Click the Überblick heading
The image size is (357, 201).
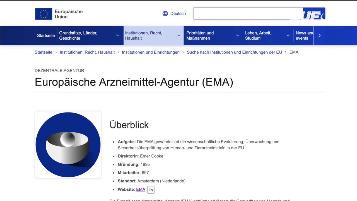(x=129, y=125)
